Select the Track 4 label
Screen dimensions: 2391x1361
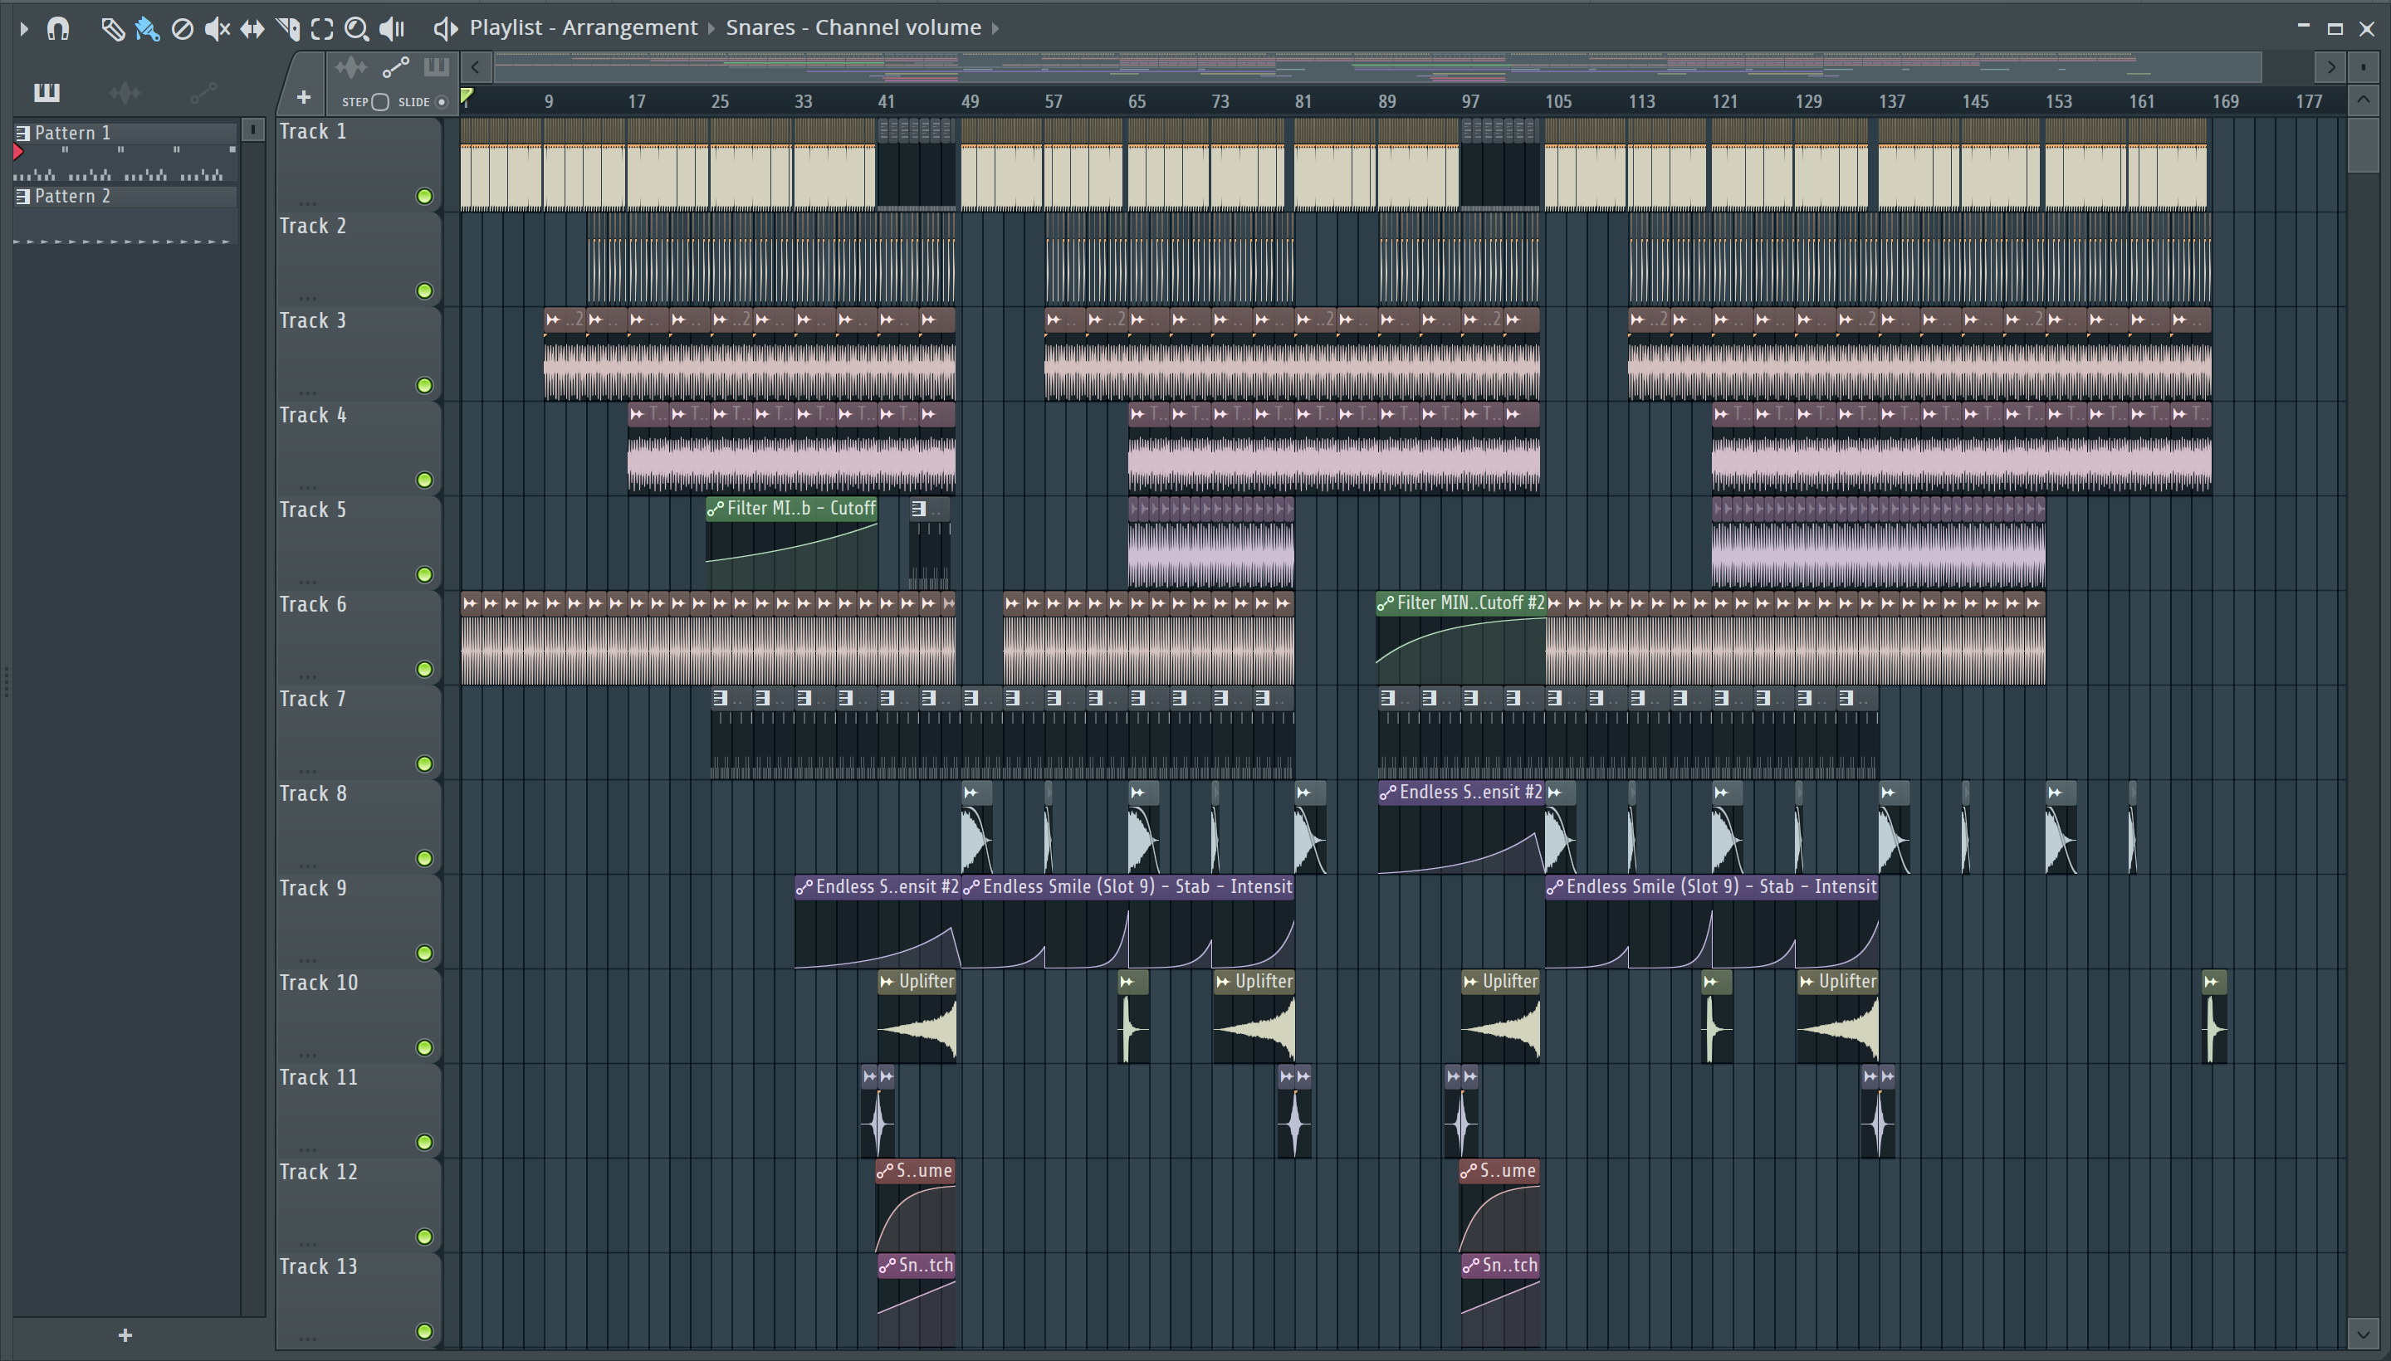coord(312,415)
